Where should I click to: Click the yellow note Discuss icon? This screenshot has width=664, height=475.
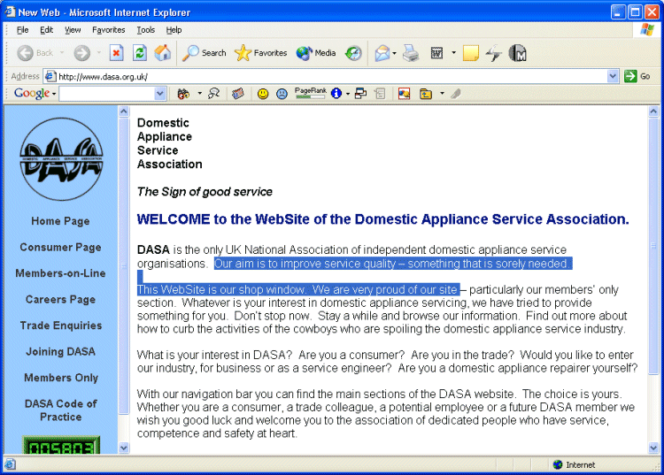click(x=470, y=53)
